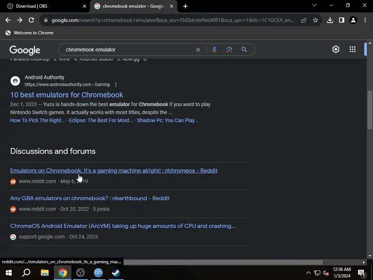Click the page vertical scrollbar thumb
The image size is (373, 280).
click(370, 110)
